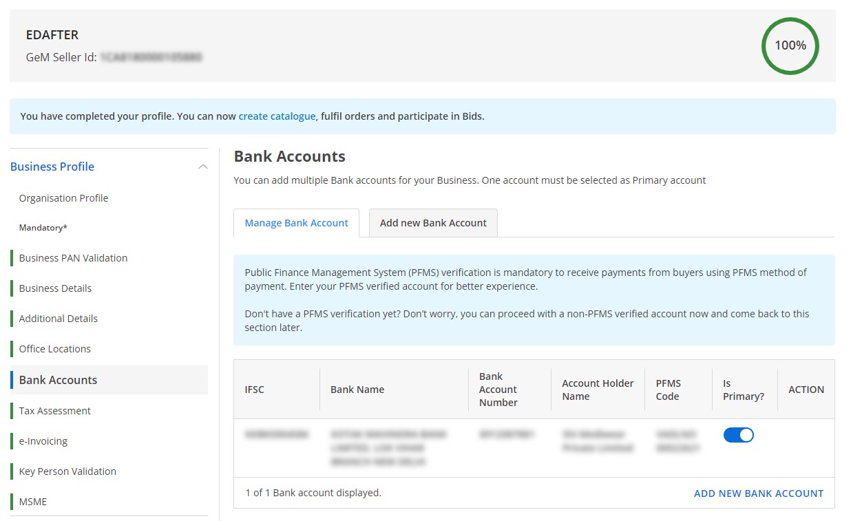Click the 100% profile completion circle
The image size is (851, 521).
coord(790,45)
